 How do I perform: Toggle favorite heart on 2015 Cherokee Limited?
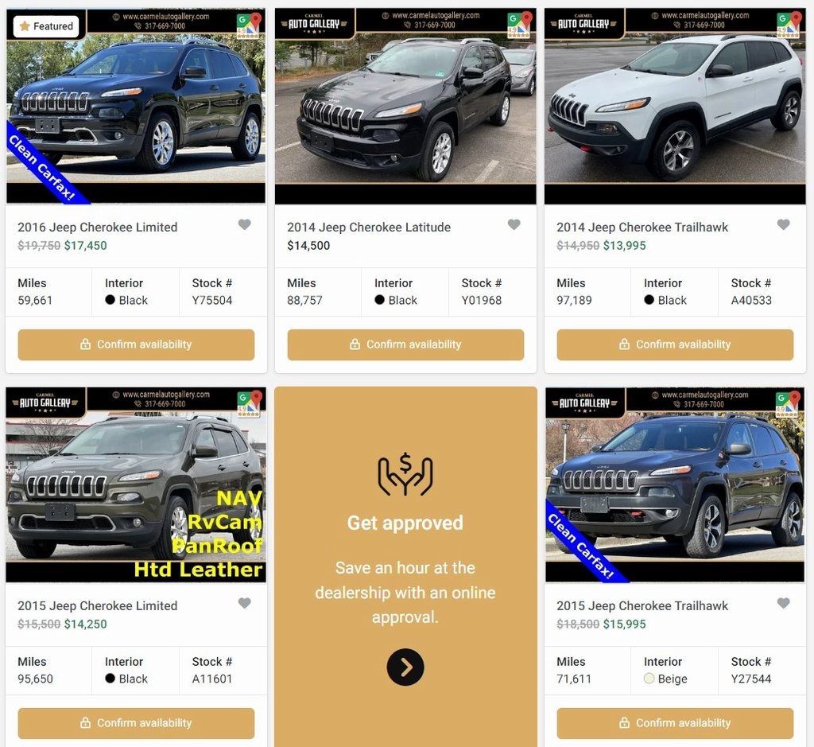coord(245,603)
